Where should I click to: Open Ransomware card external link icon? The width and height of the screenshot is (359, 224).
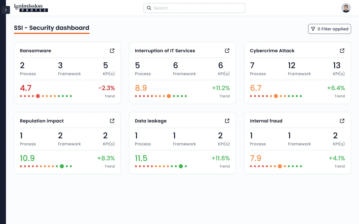click(x=112, y=51)
